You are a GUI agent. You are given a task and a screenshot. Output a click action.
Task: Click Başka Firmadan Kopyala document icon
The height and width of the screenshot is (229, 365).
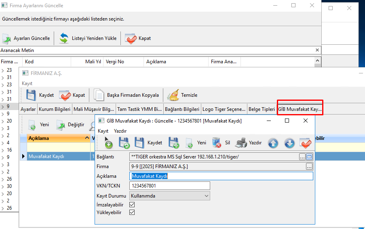(x=99, y=95)
